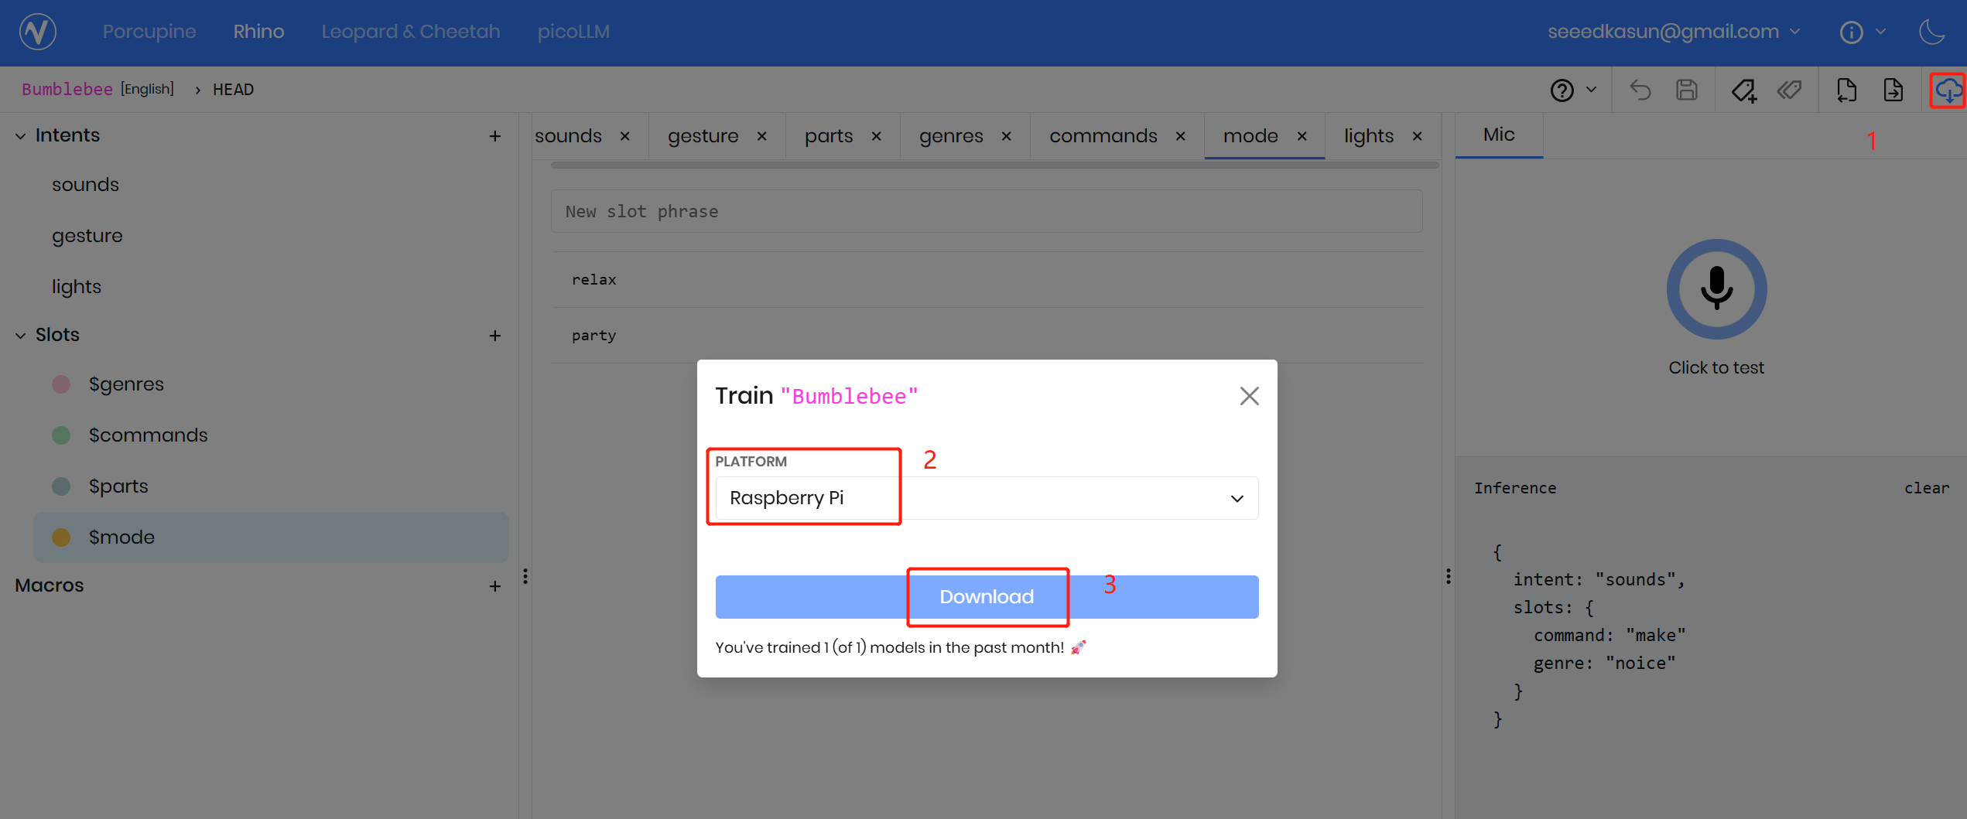Open Rhino in top navigation

(x=258, y=32)
